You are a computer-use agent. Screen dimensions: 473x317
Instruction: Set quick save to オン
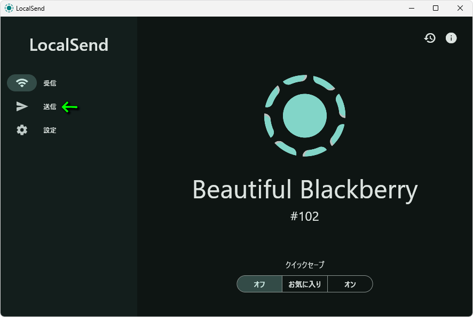(350, 284)
